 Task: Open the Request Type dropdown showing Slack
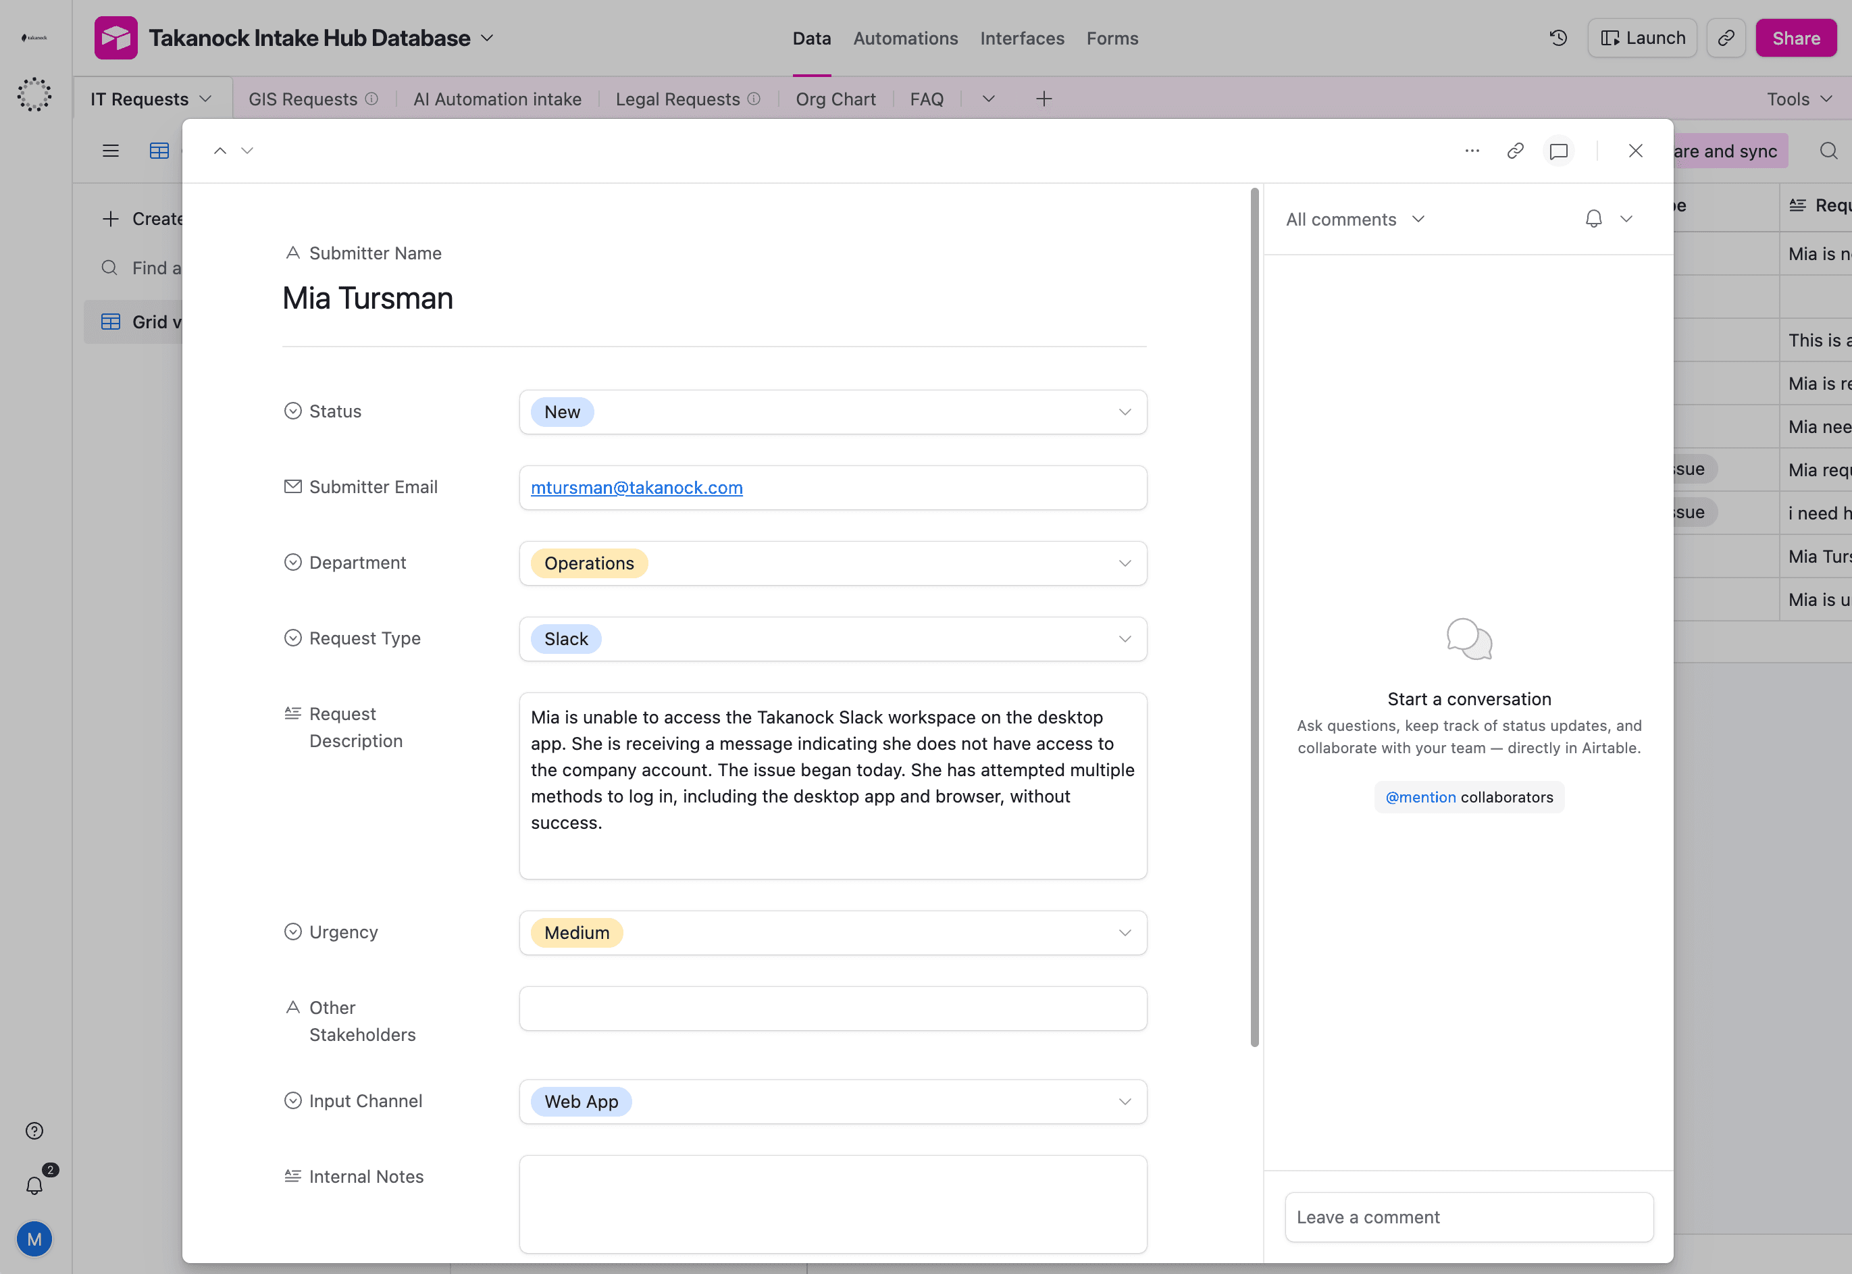tap(833, 640)
